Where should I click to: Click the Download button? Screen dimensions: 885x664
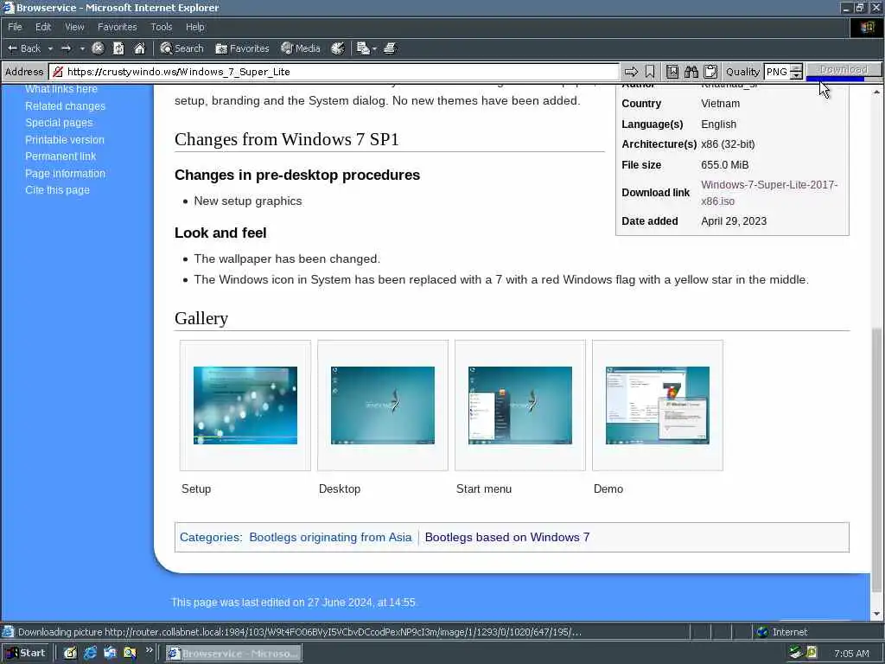(844, 69)
